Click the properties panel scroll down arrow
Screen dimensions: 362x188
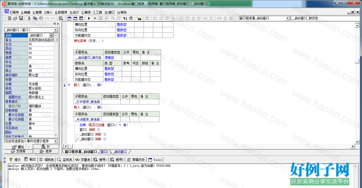click(x=56, y=135)
